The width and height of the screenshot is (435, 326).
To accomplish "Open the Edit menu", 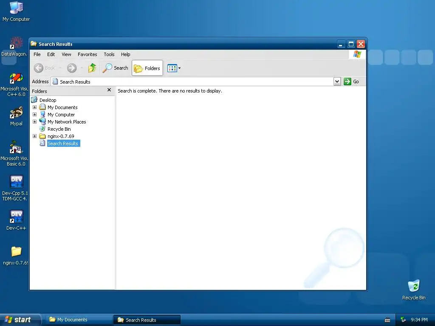I will pos(51,54).
